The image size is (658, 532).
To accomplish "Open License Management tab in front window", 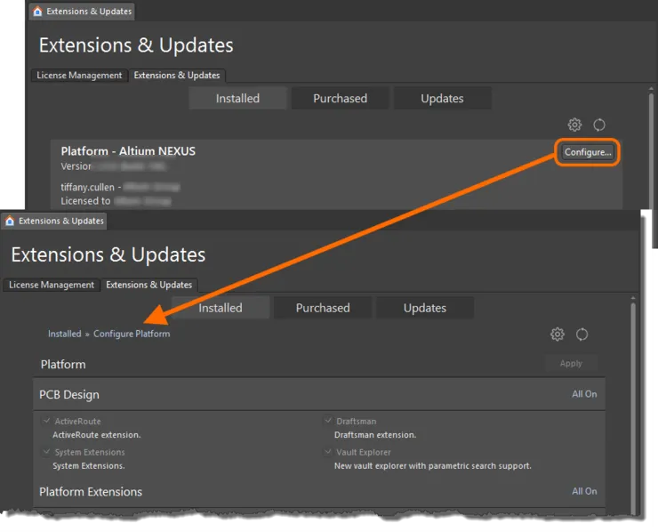I will pos(52,285).
